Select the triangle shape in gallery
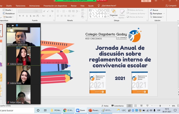This screenshot has height=114, width=179. coord(90,13)
